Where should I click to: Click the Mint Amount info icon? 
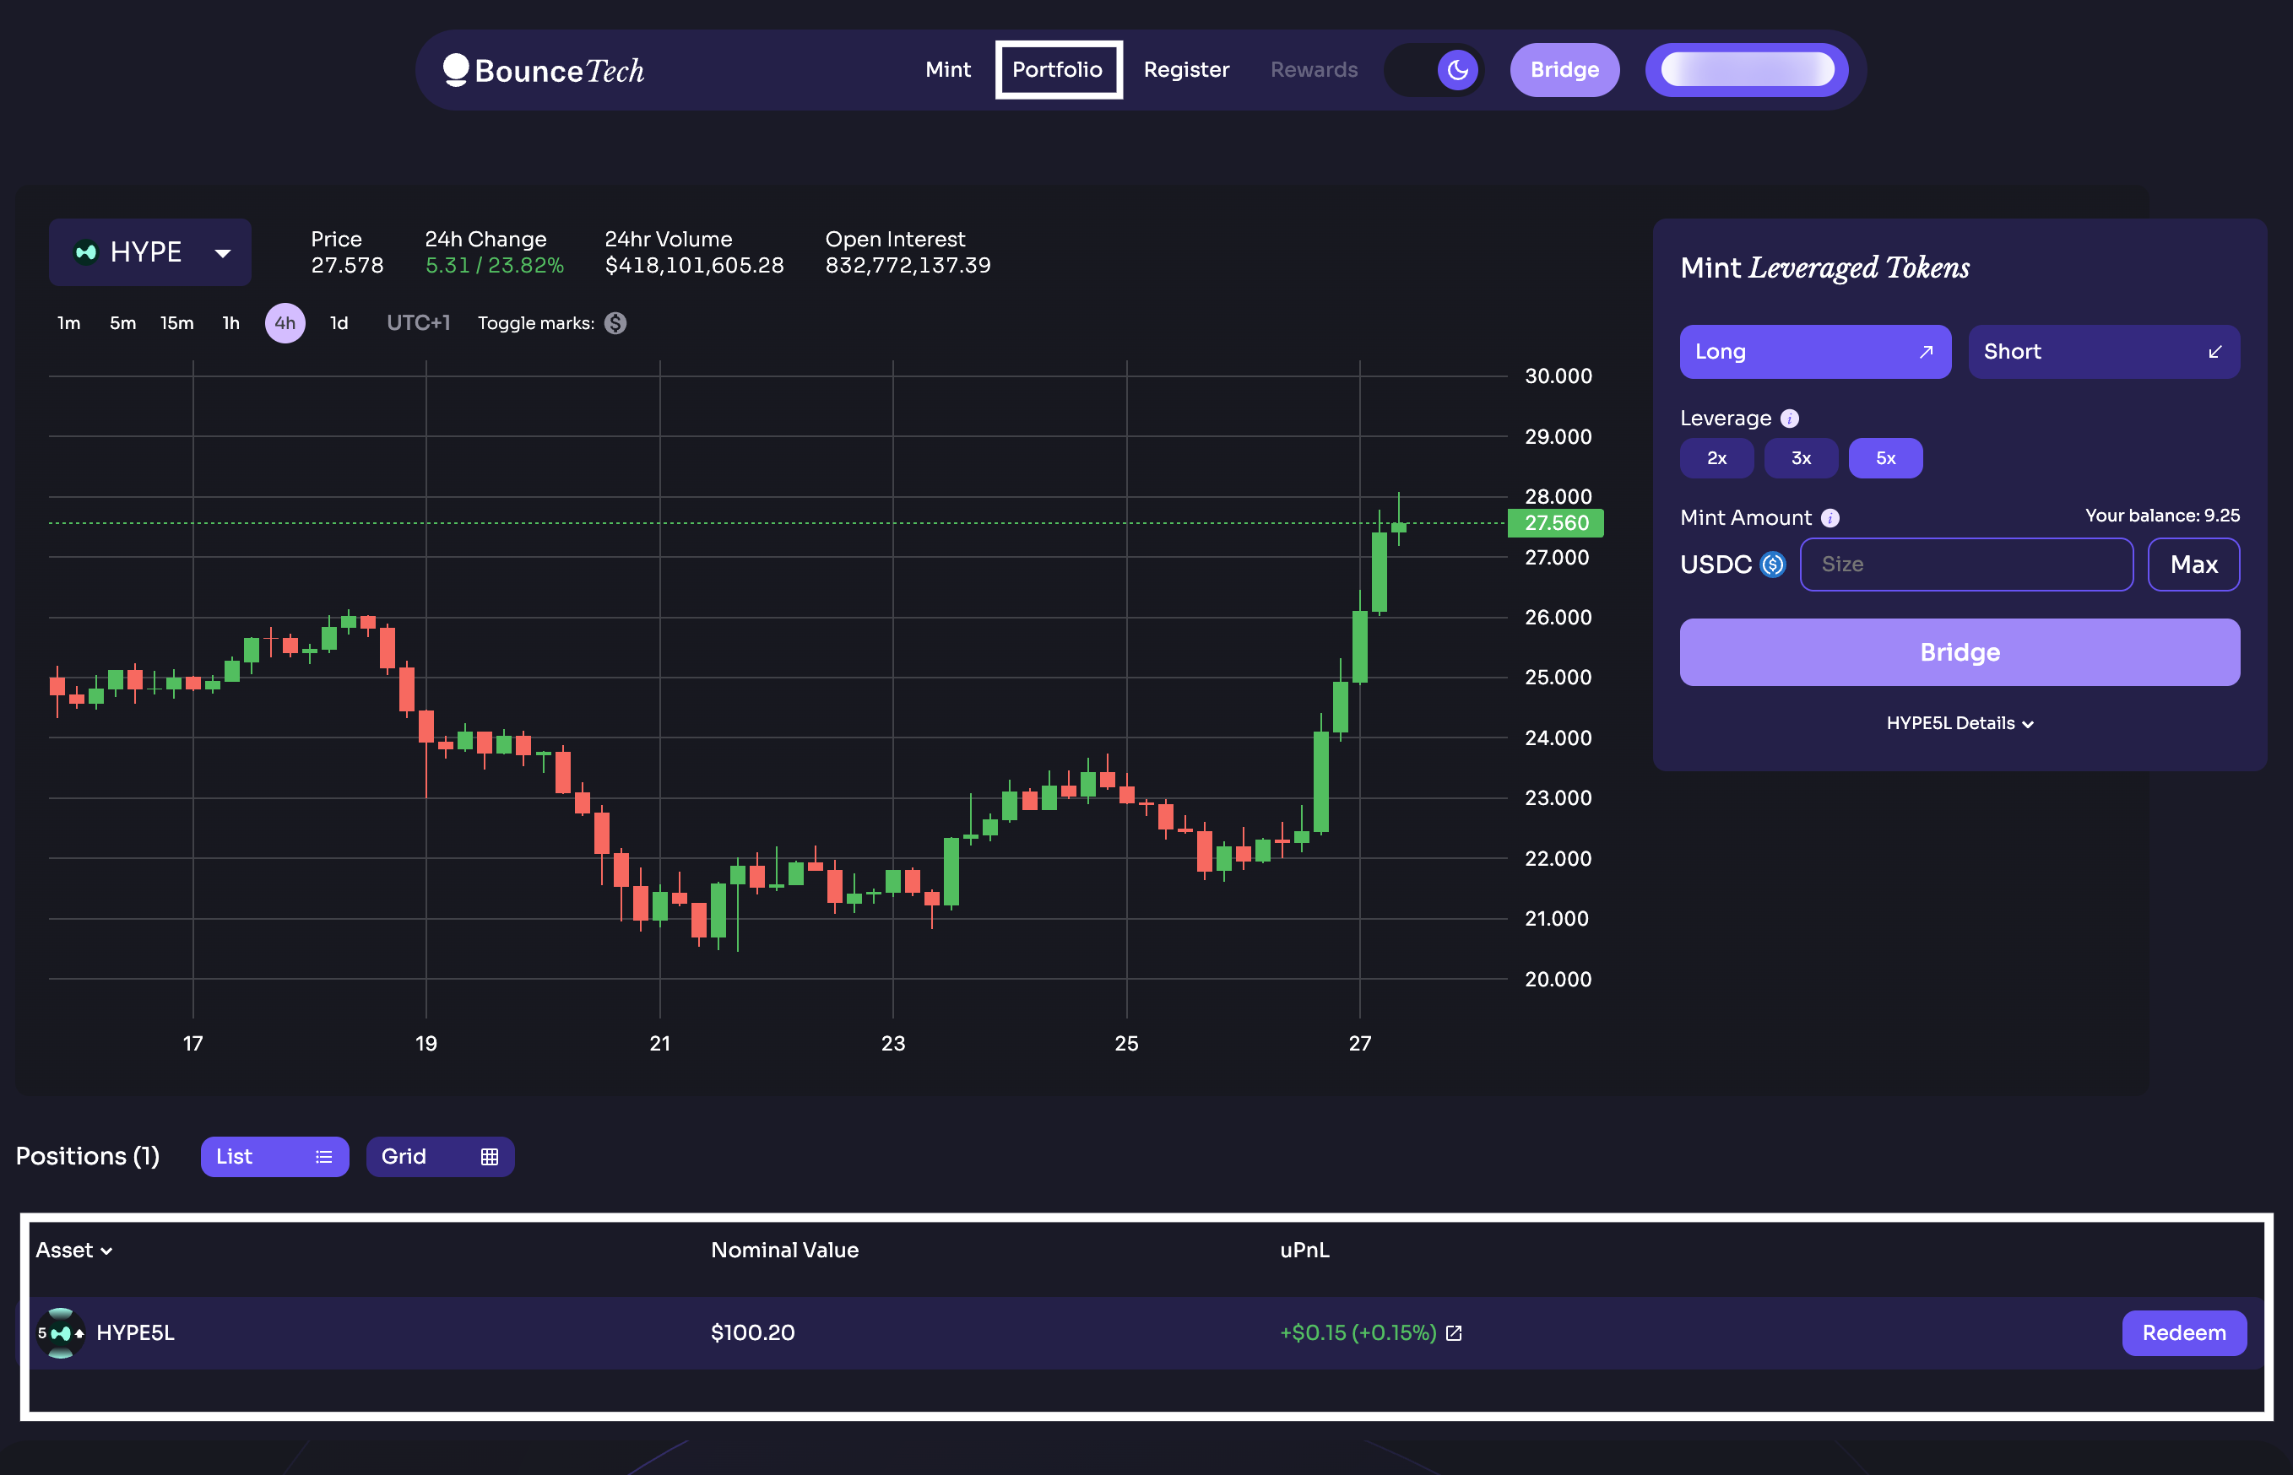[1830, 518]
